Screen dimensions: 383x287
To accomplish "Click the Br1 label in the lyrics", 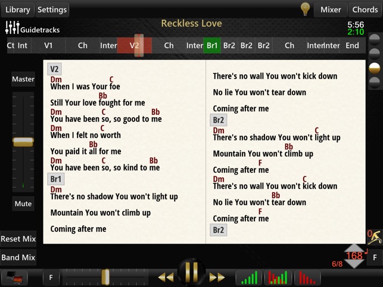I will [55, 179].
